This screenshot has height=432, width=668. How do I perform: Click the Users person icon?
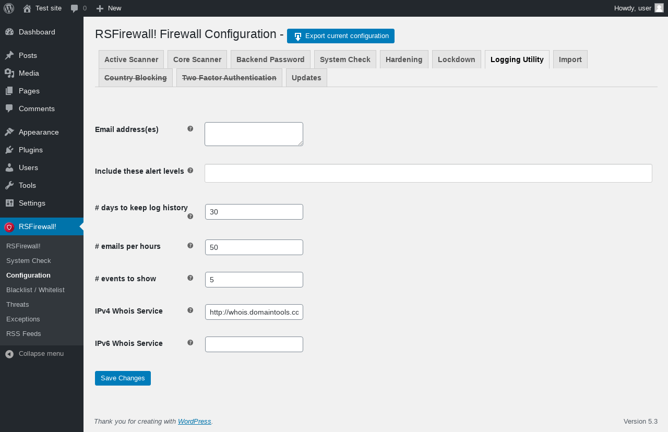pyautogui.click(x=9, y=167)
